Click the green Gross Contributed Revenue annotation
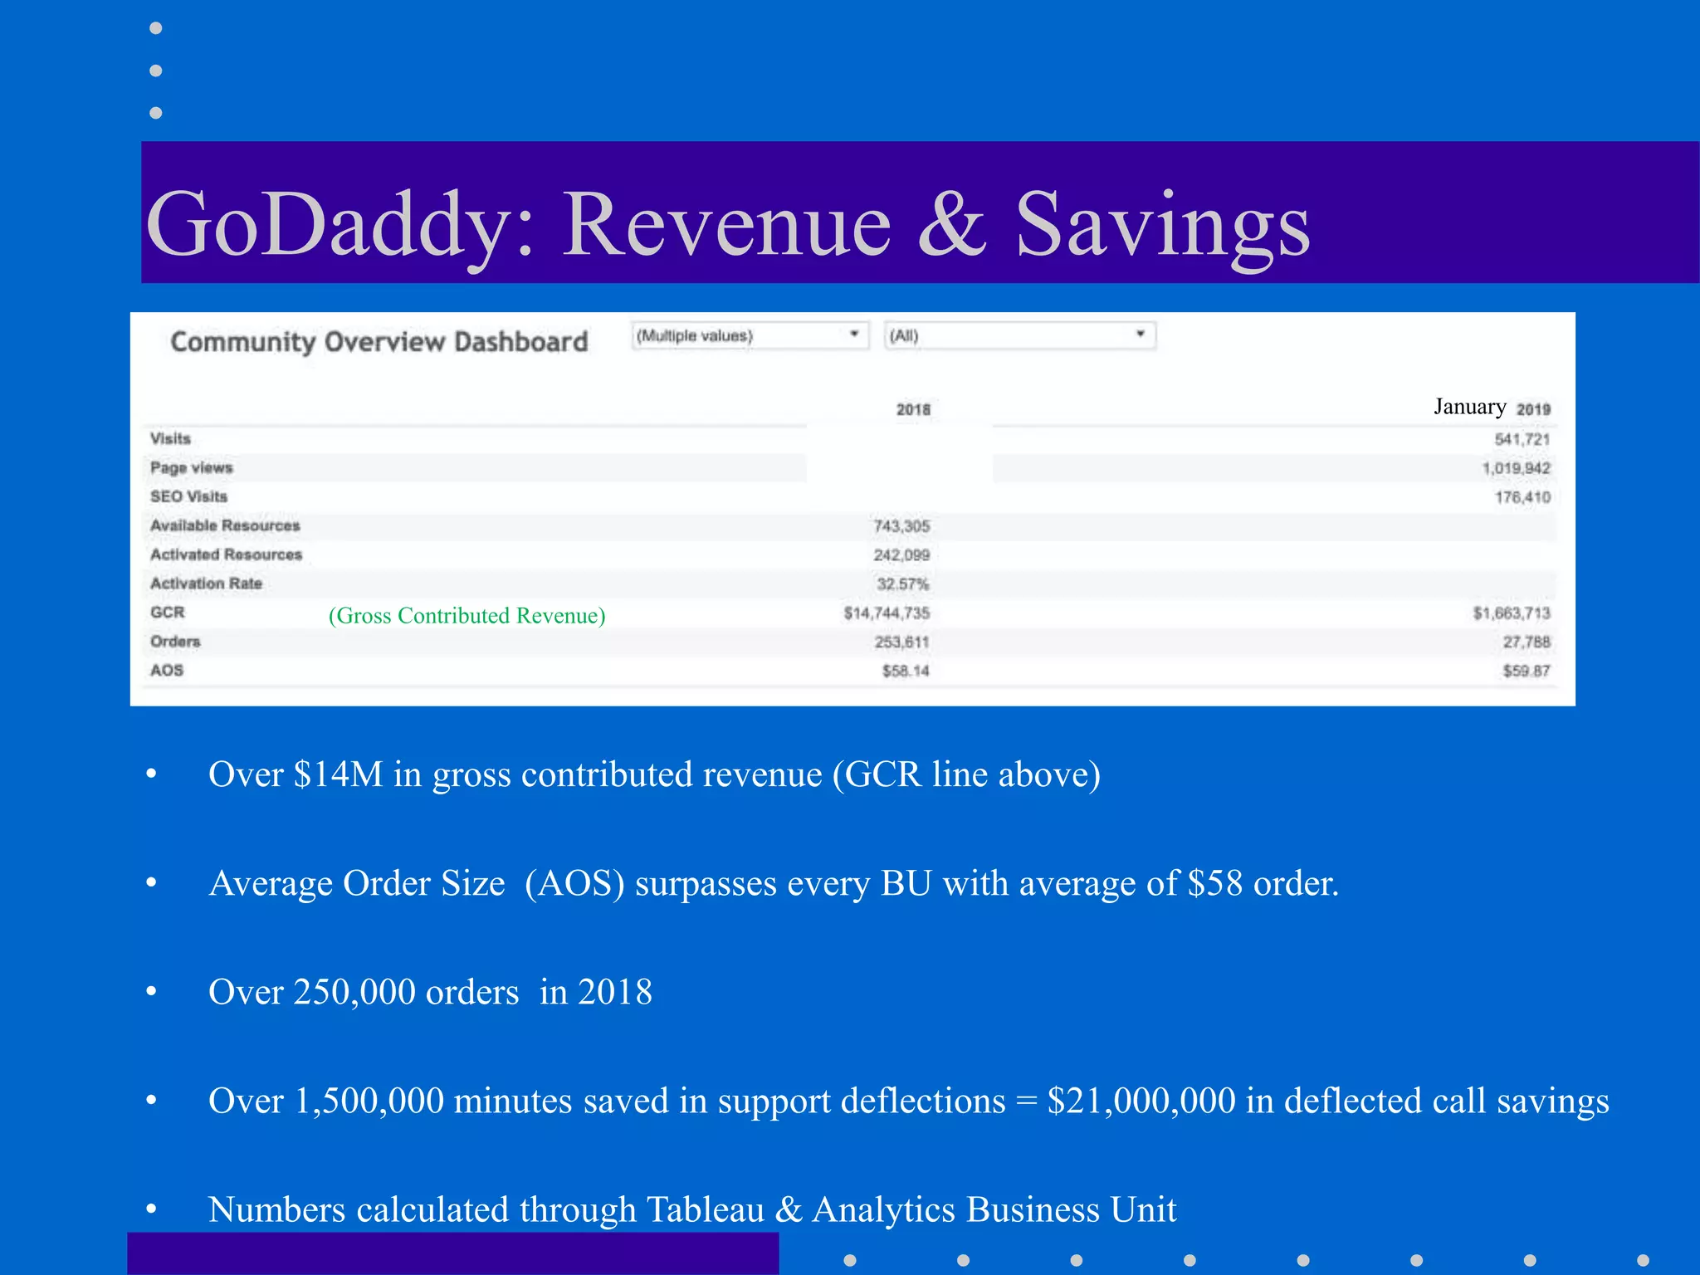The image size is (1700, 1275). point(467,616)
